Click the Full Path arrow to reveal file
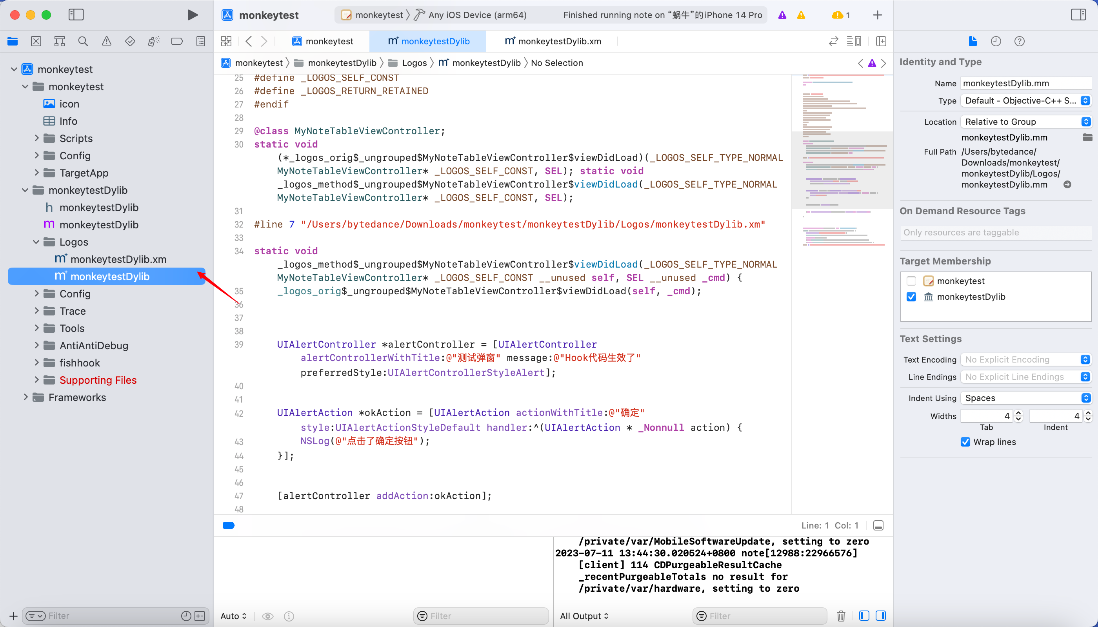Image resolution: width=1098 pixels, height=627 pixels. click(1067, 184)
